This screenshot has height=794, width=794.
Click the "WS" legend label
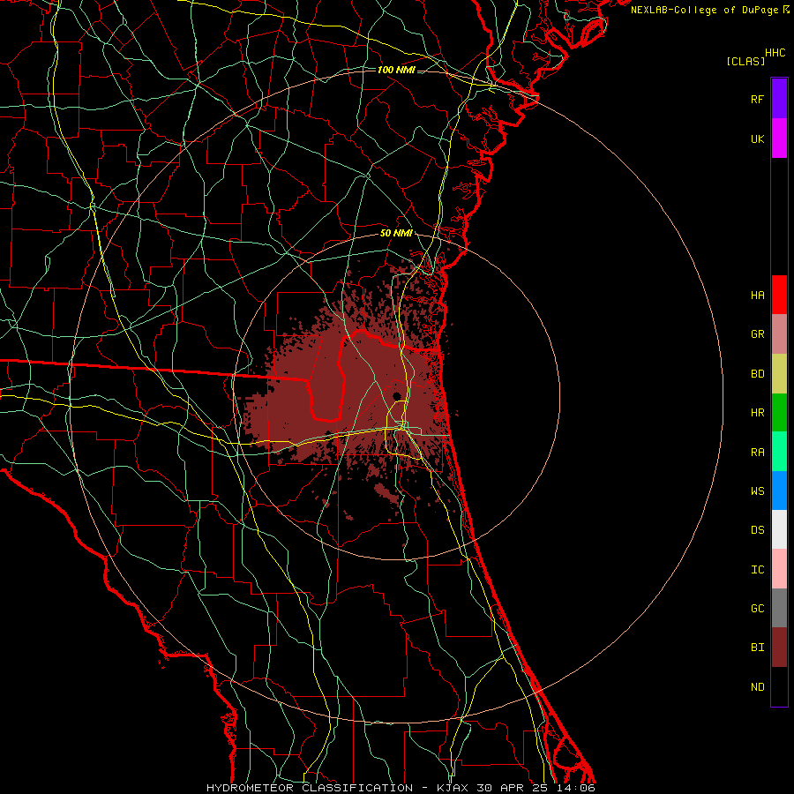point(757,491)
